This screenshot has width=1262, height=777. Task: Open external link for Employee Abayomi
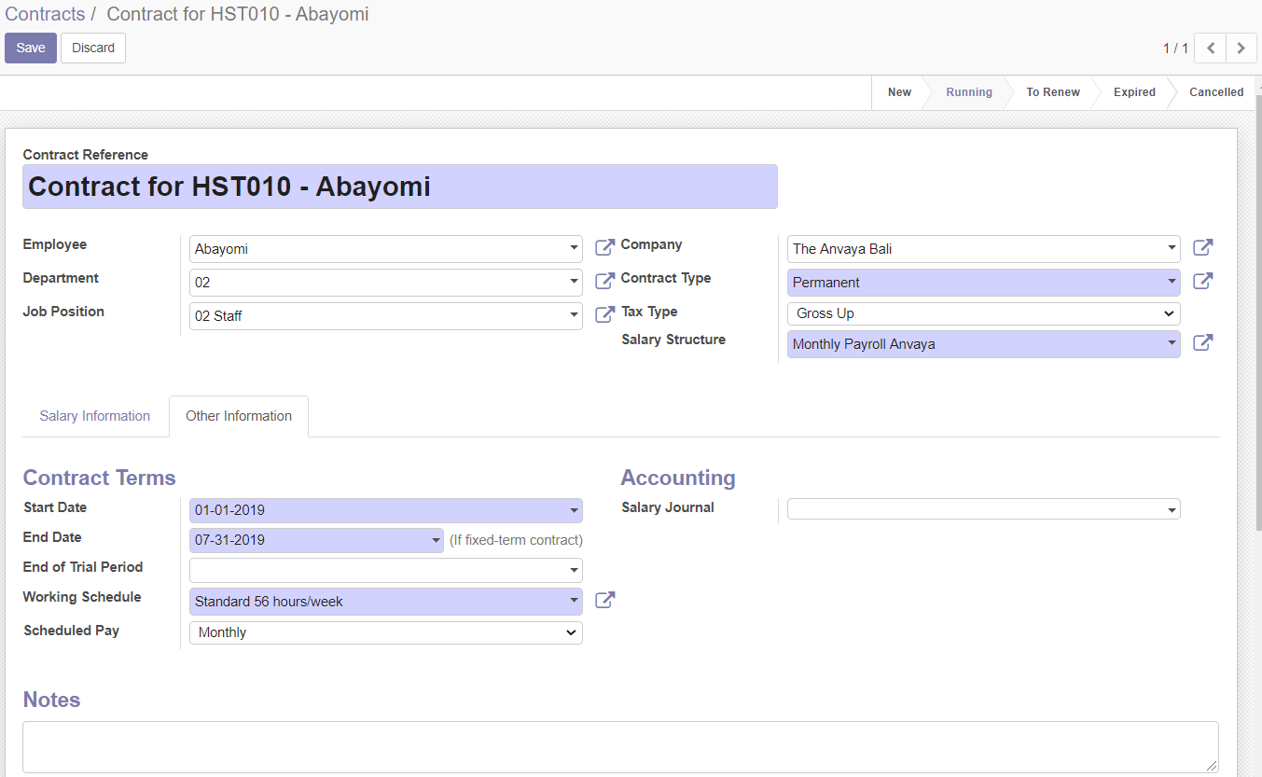pyautogui.click(x=605, y=247)
